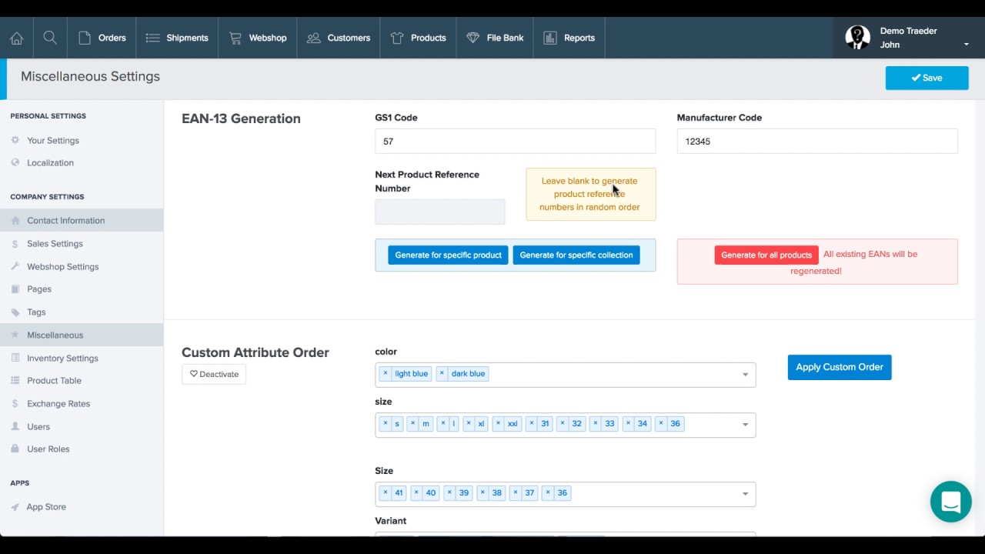Click the search magnifier icon
This screenshot has width=985, height=554.
tap(50, 38)
